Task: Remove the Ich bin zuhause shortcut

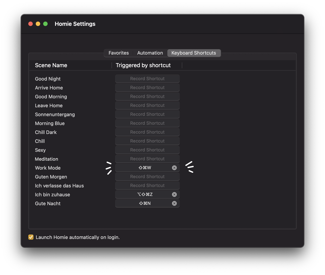Action: coord(174,194)
